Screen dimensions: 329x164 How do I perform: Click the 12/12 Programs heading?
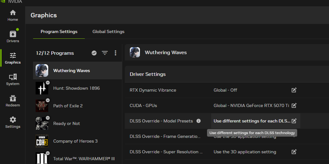coord(55,53)
